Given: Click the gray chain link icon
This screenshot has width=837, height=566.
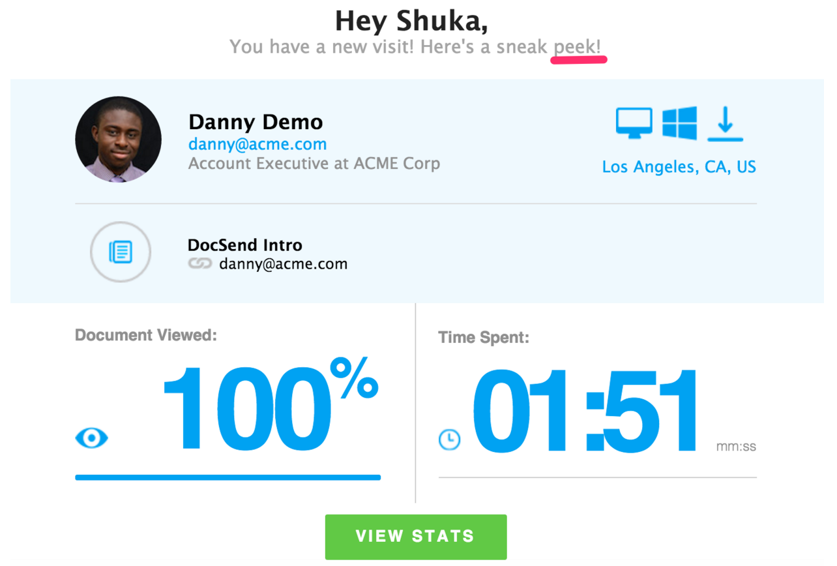Looking at the screenshot, I should pos(200,263).
